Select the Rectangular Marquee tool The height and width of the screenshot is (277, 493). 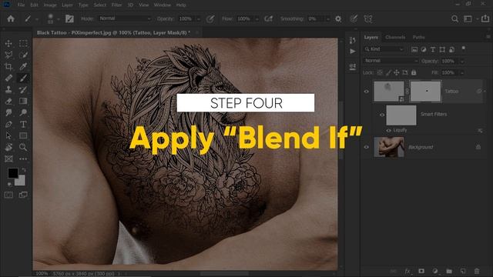click(23, 43)
